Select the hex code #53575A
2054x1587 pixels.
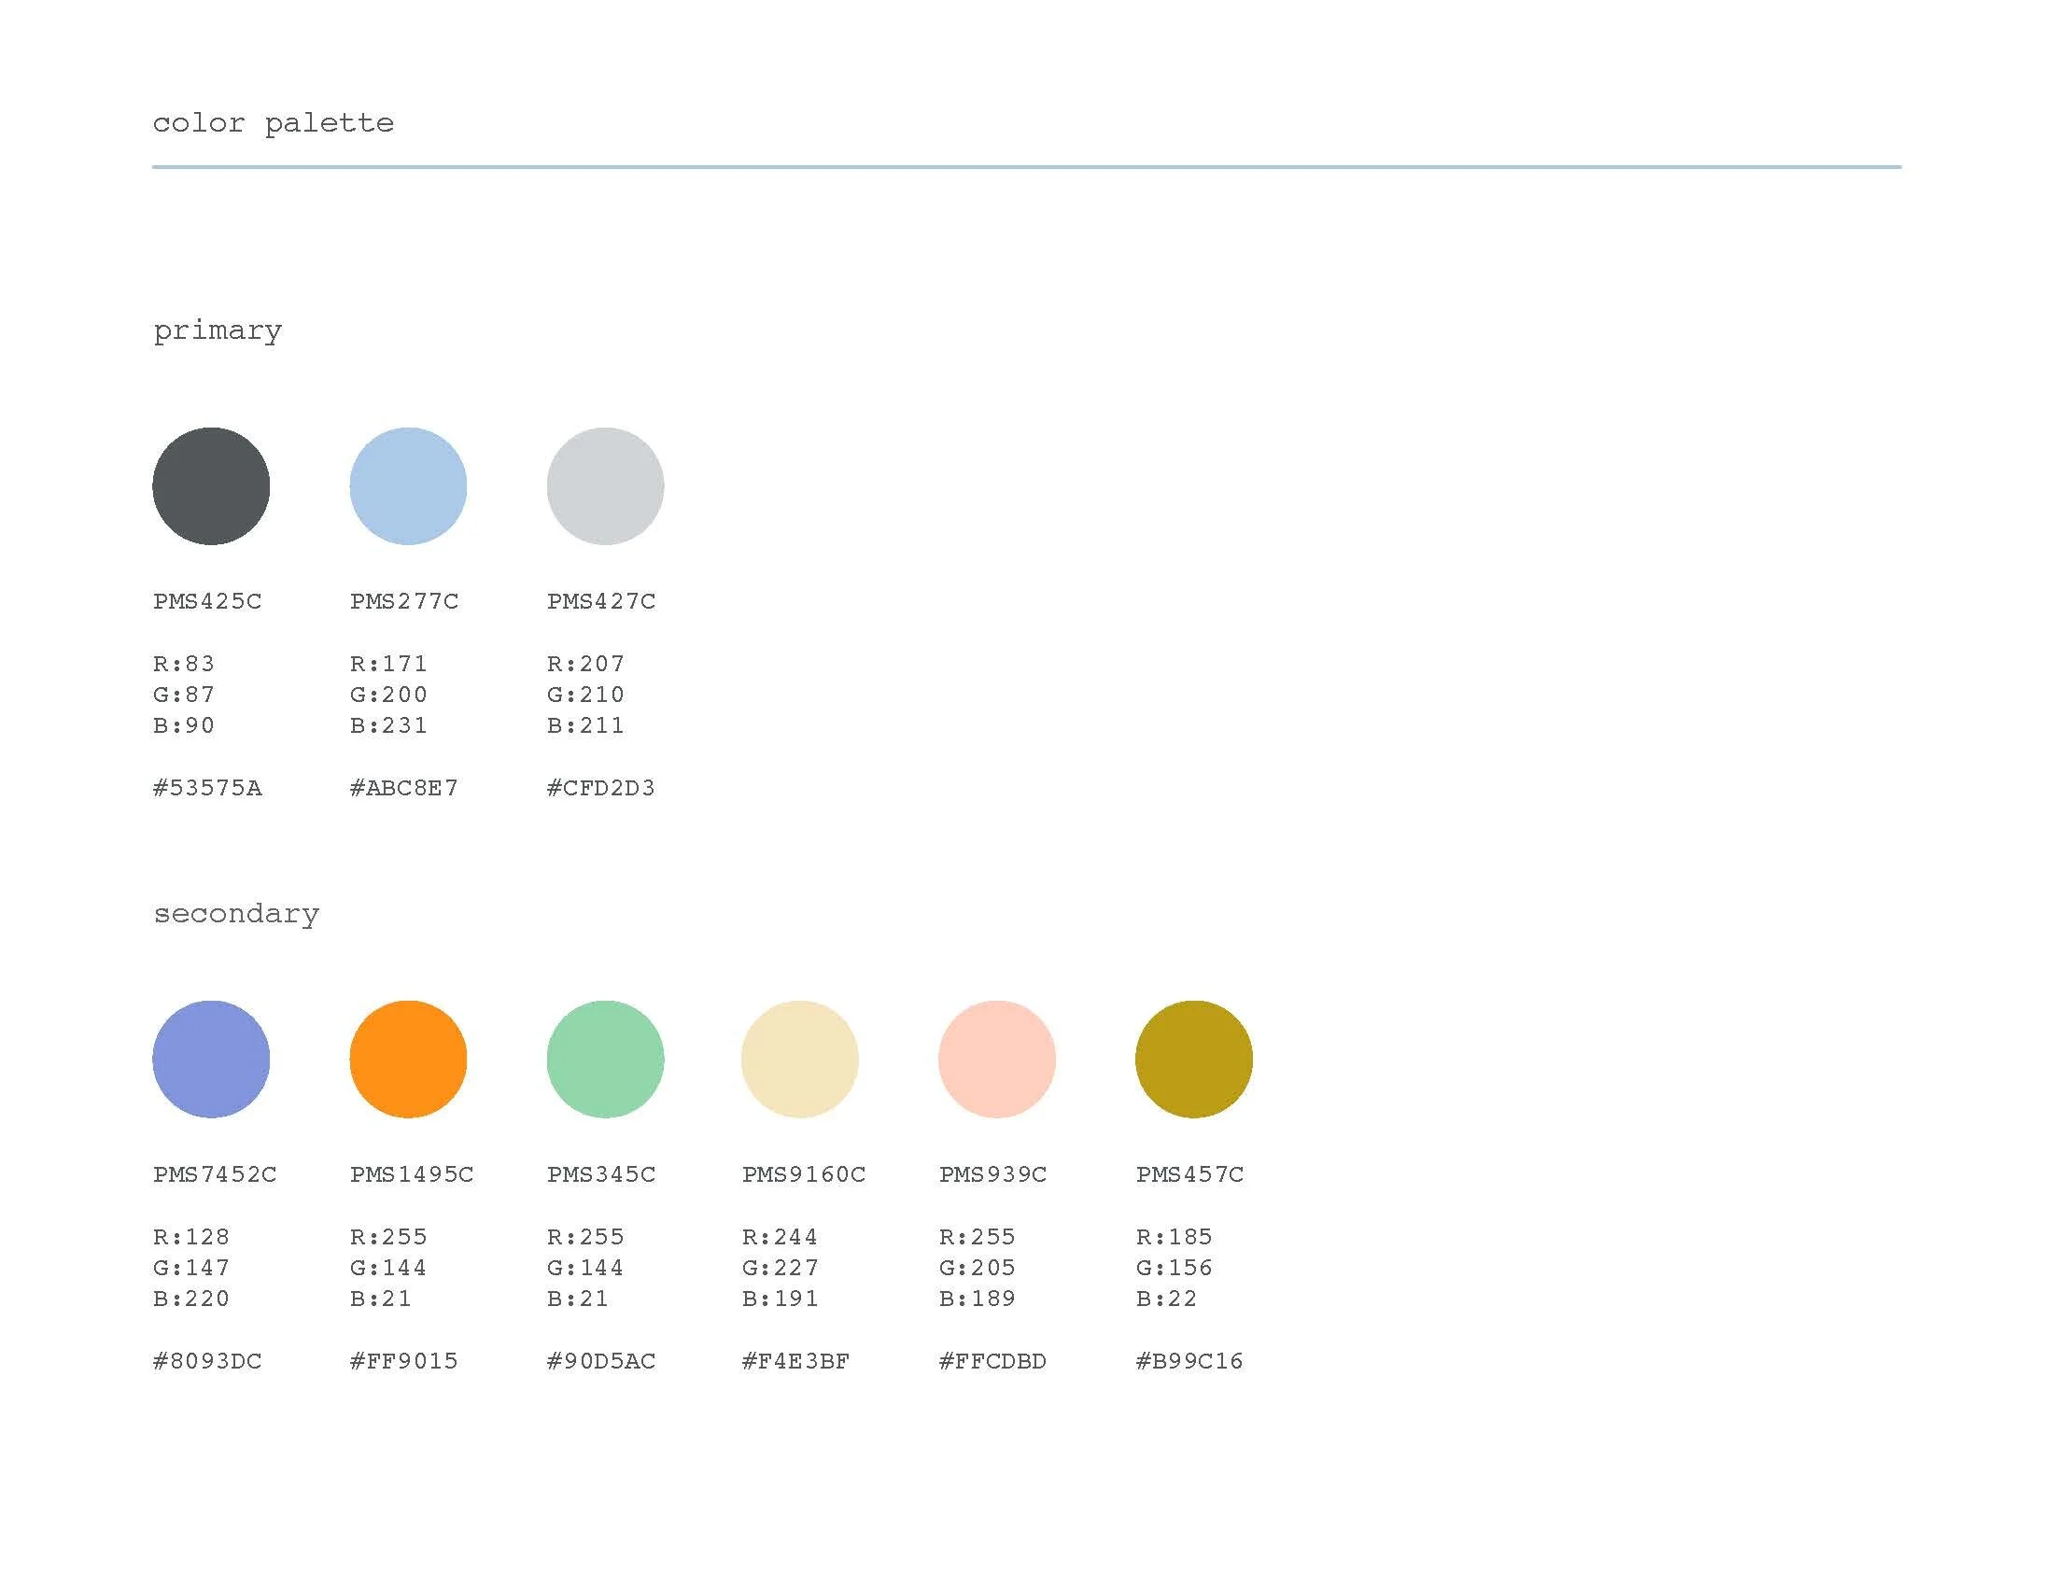pyautogui.click(x=209, y=789)
